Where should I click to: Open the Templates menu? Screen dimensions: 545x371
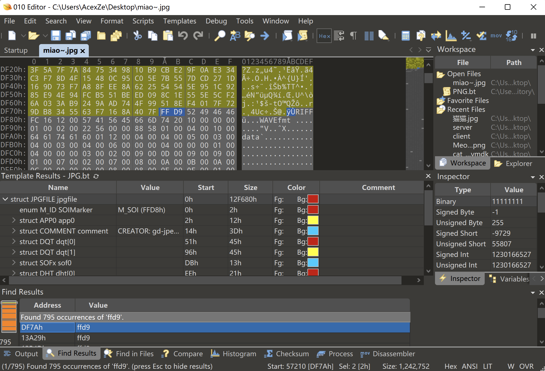[180, 21]
